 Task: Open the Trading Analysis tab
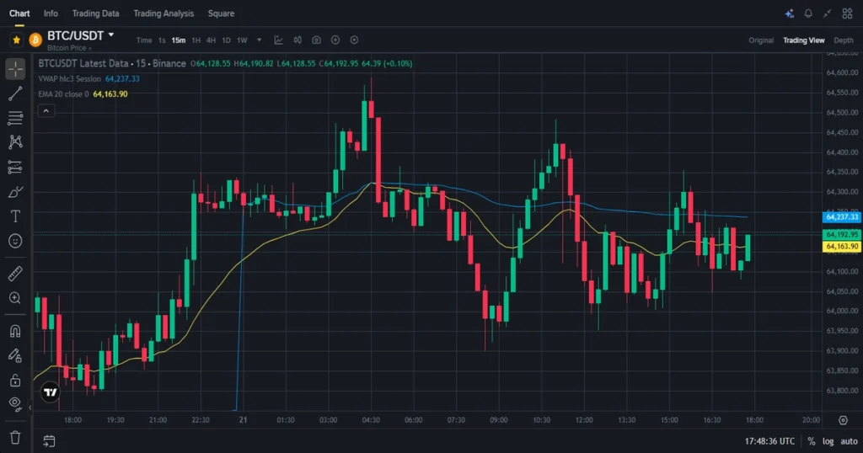pyautogui.click(x=163, y=13)
